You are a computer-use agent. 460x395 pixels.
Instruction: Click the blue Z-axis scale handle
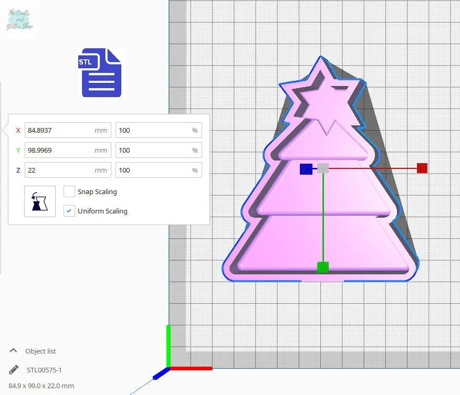[306, 169]
